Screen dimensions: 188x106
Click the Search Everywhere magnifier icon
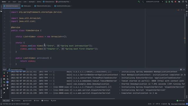(x=186, y=2)
